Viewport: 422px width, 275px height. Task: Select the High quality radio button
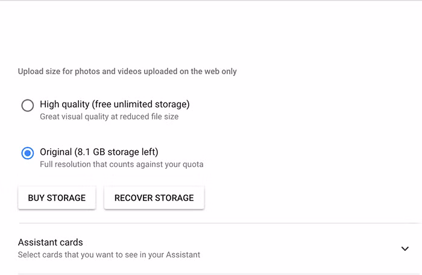pos(27,106)
